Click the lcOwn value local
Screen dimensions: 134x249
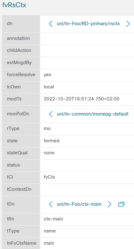point(49,87)
